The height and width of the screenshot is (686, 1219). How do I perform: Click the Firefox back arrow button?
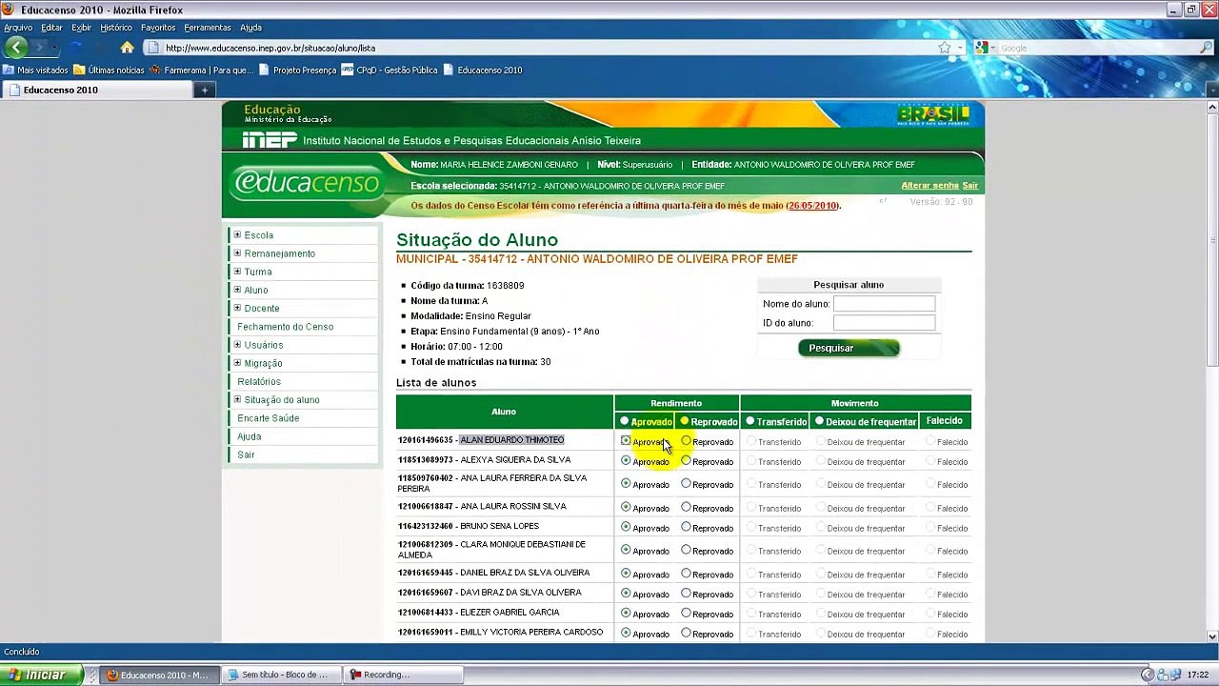pos(16,48)
